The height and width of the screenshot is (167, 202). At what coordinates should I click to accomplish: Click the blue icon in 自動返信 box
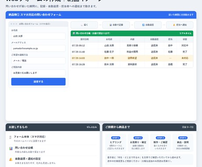[143, 25]
